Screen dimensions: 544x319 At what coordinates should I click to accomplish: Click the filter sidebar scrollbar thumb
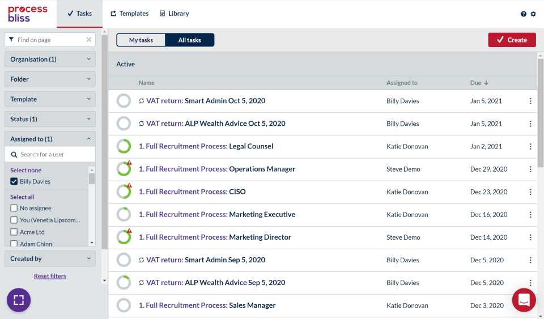point(104,142)
